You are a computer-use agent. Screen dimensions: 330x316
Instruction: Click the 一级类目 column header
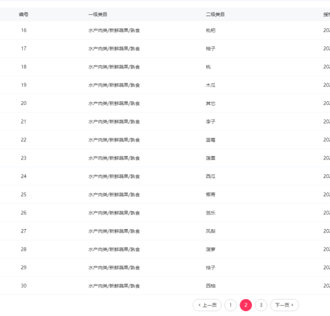(x=98, y=14)
